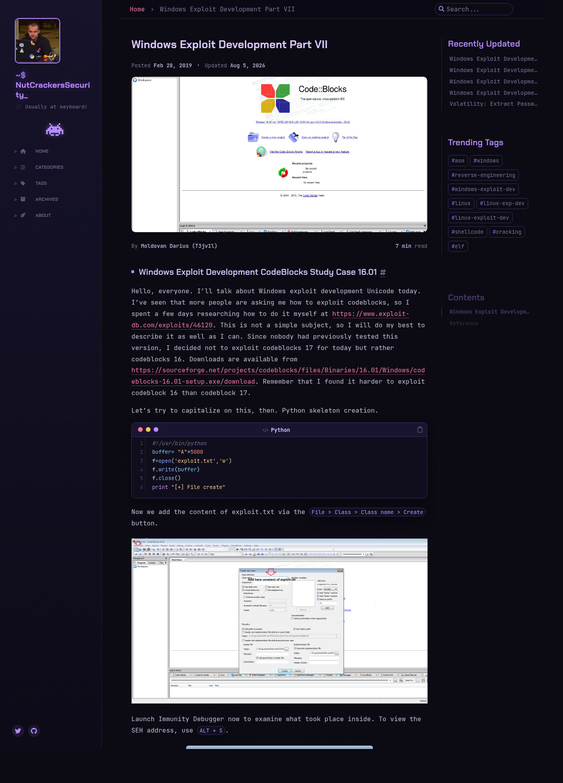The image size is (563, 783).
Task: Select the #elf tag
Action: [458, 246]
